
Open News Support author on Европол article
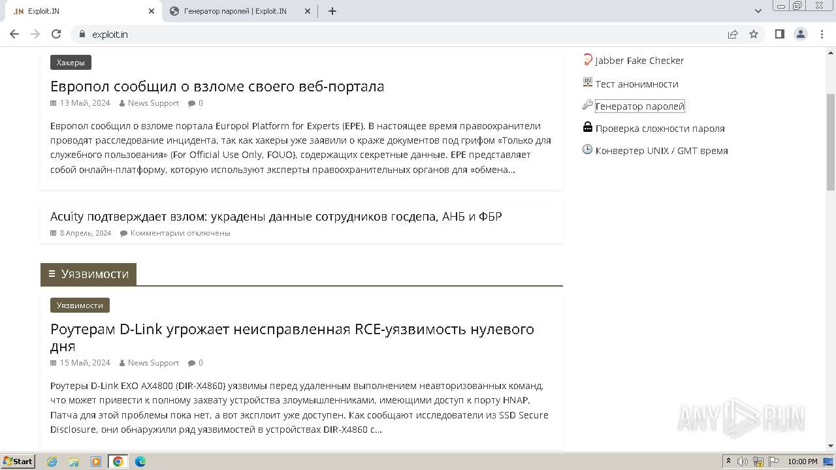[x=153, y=103]
